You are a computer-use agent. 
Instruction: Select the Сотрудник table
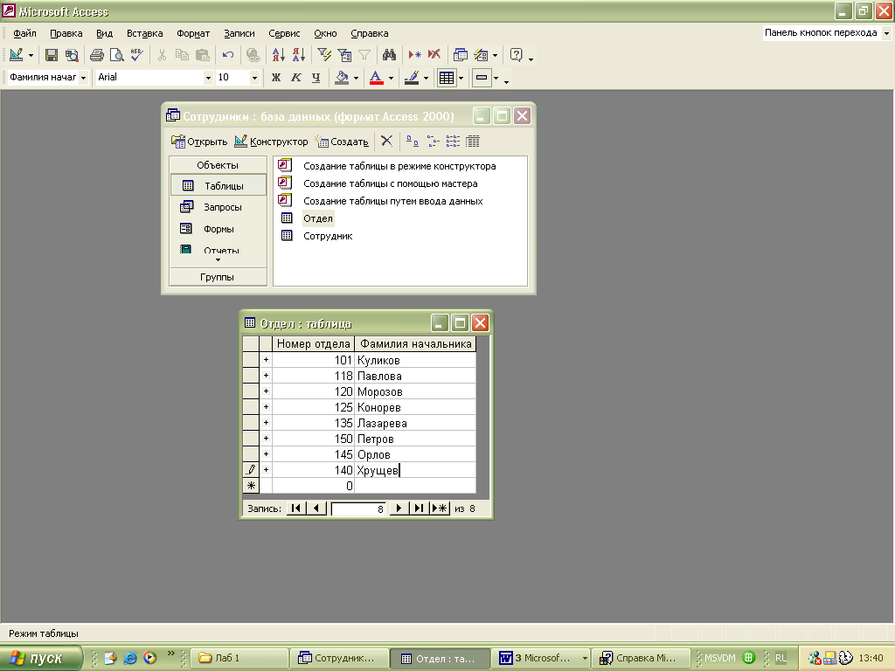click(x=328, y=236)
